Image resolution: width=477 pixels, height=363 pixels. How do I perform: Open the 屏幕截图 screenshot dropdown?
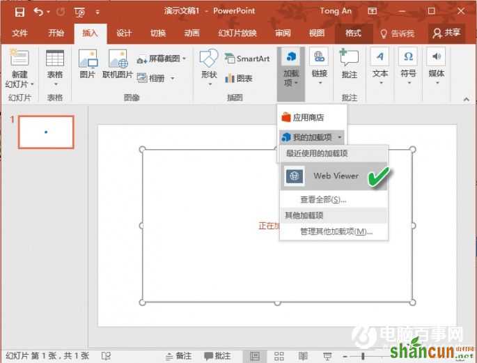tap(162, 59)
